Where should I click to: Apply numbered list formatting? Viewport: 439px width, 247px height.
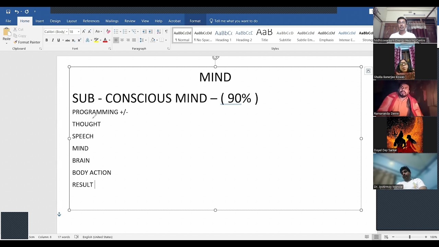(x=125, y=32)
